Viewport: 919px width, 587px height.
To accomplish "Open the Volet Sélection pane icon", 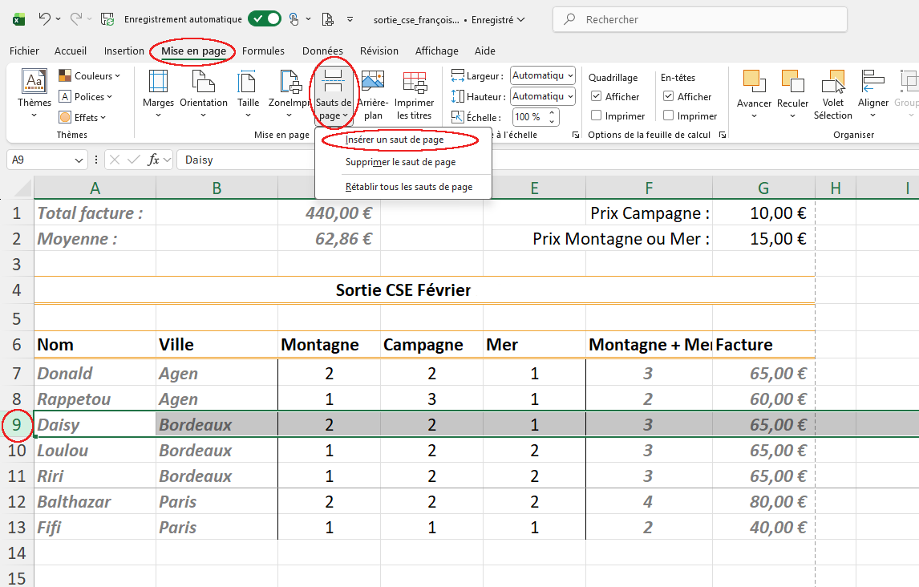I will (x=833, y=83).
